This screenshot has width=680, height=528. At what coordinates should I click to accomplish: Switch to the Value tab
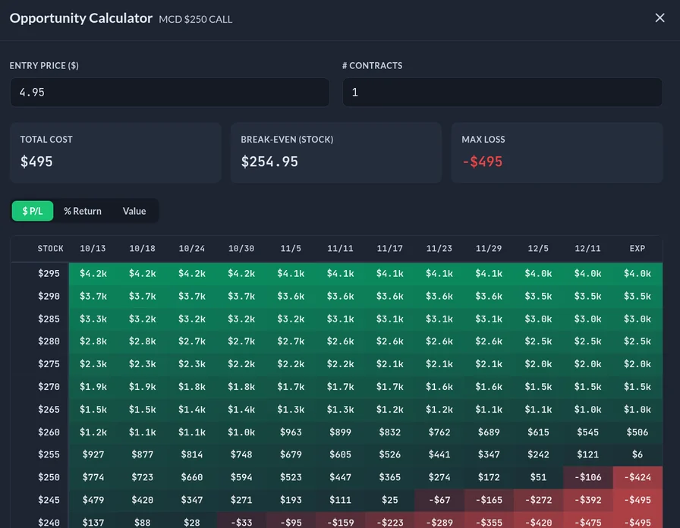tap(134, 211)
